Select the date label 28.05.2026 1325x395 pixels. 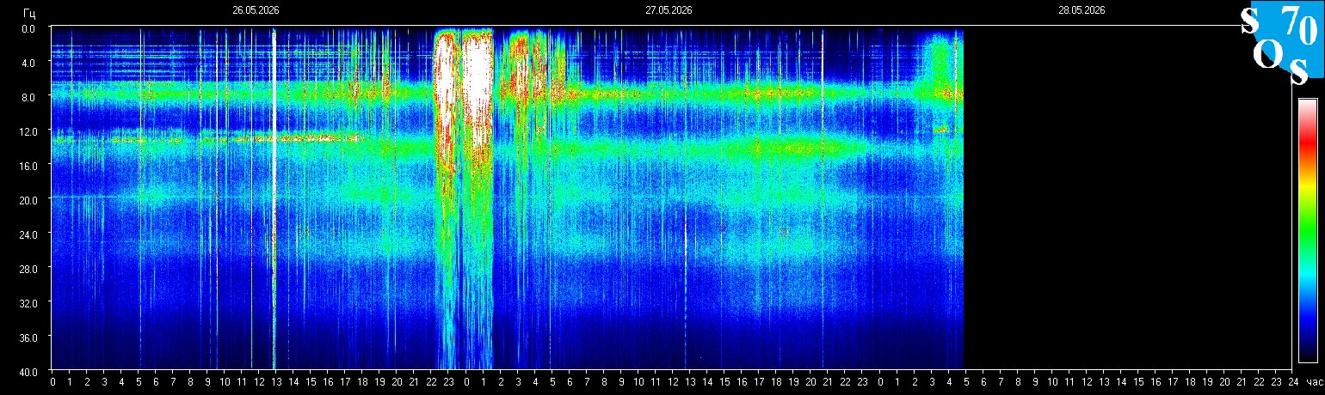pyautogui.click(x=1082, y=10)
